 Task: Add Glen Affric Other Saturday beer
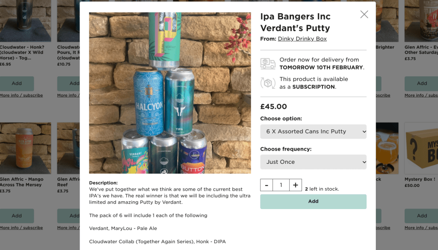point(421,83)
